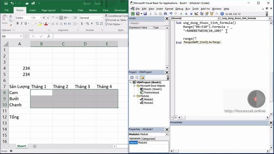This screenshot has height=154, width=274.
Task: Collapse the Modules folder in Project tree
Action: [x=134, y=96]
